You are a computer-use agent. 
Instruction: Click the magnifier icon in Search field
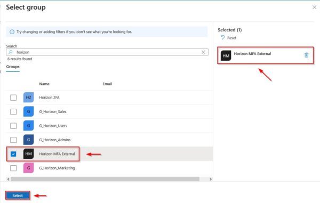point(11,52)
